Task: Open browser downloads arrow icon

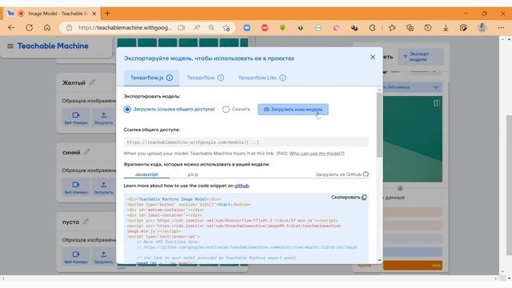Action: [446, 28]
